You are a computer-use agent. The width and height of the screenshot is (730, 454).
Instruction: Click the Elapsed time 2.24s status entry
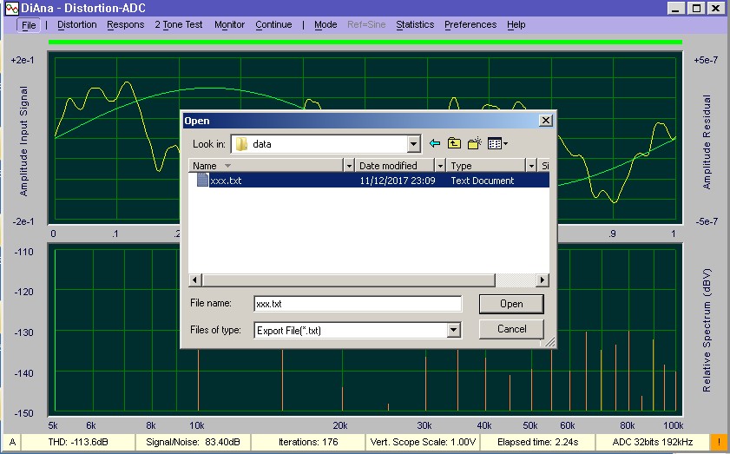pyautogui.click(x=537, y=442)
